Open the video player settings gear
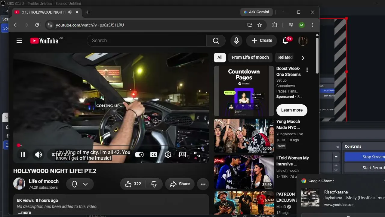 coord(168,155)
